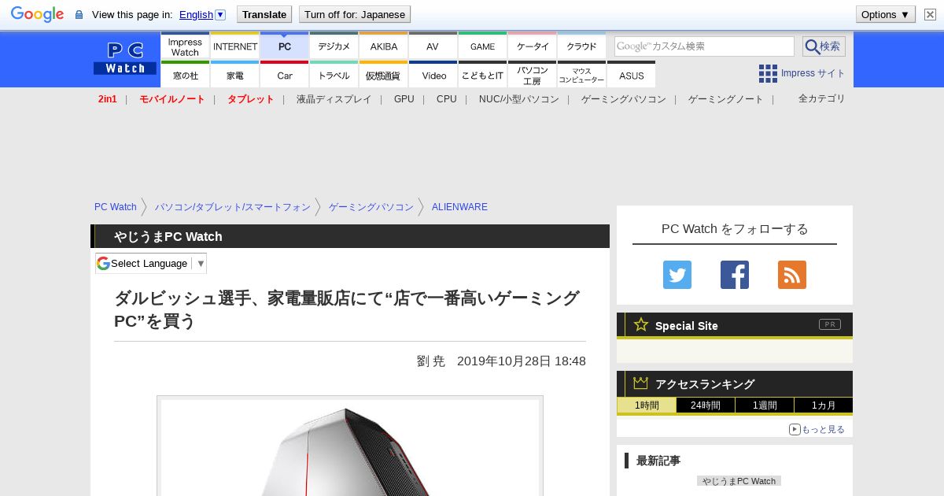Viewport: 944px width, 496px height.
Task: Open the Impress Watch nav tab
Action: click(x=185, y=46)
